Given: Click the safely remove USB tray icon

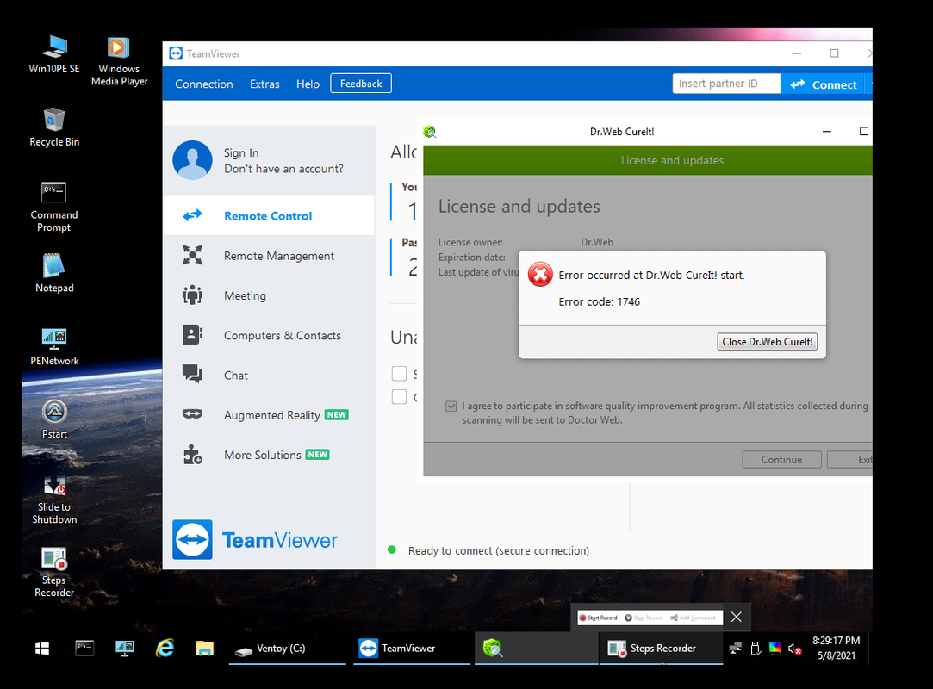Looking at the screenshot, I should tap(756, 648).
